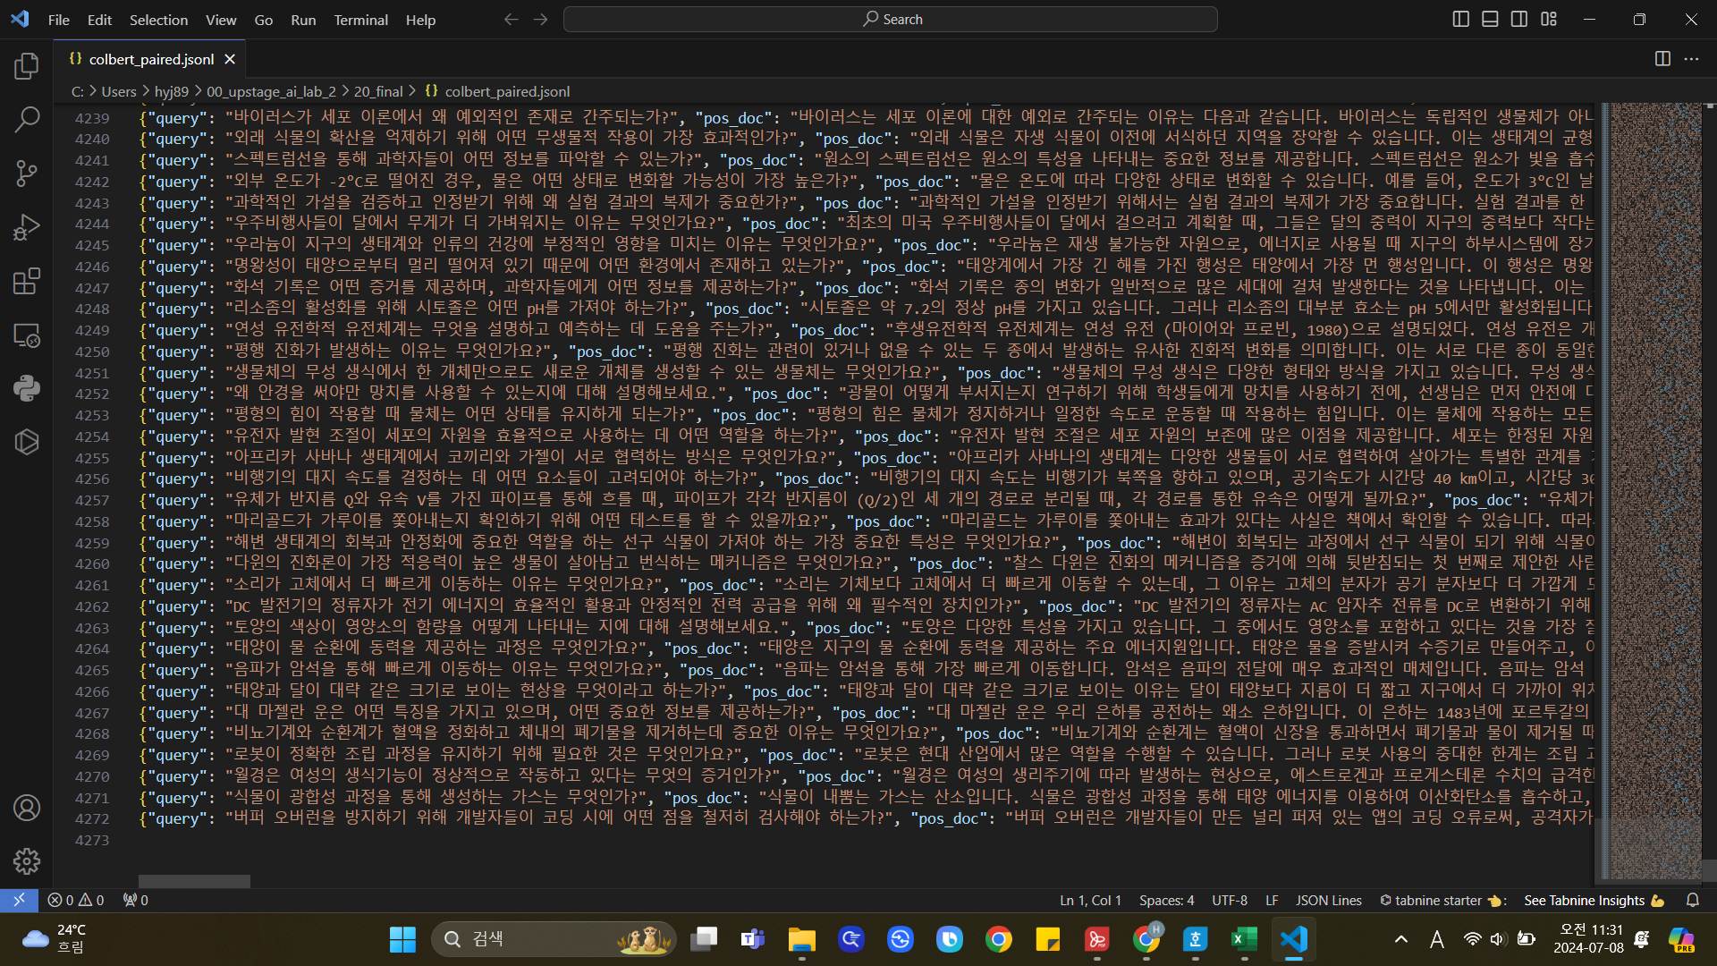Select the JSON Lines language mode
The image size is (1717, 966).
[1328, 901]
